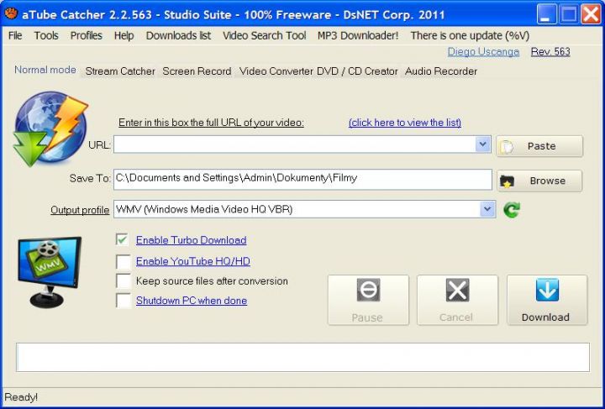Viewport: 605px width, 409px height.
Task: Open the Video Search Tool menu
Action: pos(265,35)
